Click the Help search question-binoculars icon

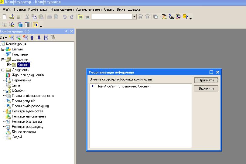click(x=171, y=17)
